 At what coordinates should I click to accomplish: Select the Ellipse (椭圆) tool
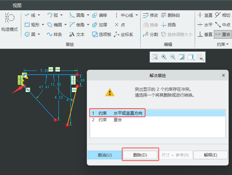[x=54, y=25]
